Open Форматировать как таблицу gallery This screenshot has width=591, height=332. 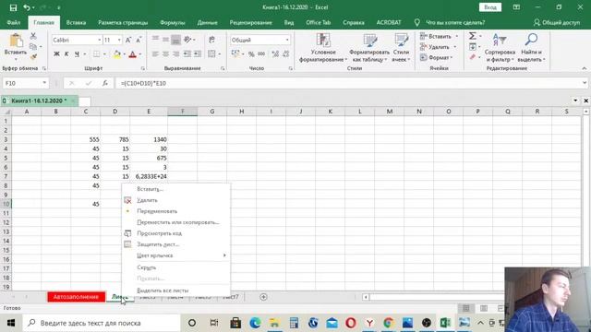pos(369,48)
